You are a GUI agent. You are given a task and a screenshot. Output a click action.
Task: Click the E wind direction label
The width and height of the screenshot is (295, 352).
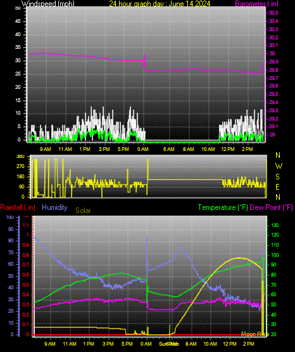(277, 187)
